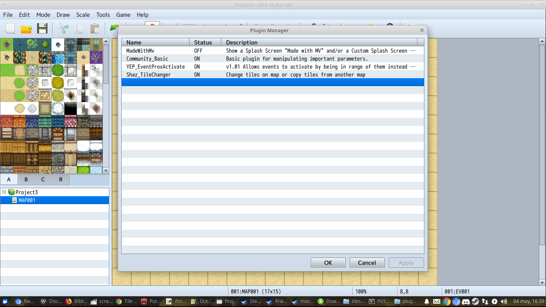
Task: Switch to tileset tab B
Action: (x=26, y=179)
